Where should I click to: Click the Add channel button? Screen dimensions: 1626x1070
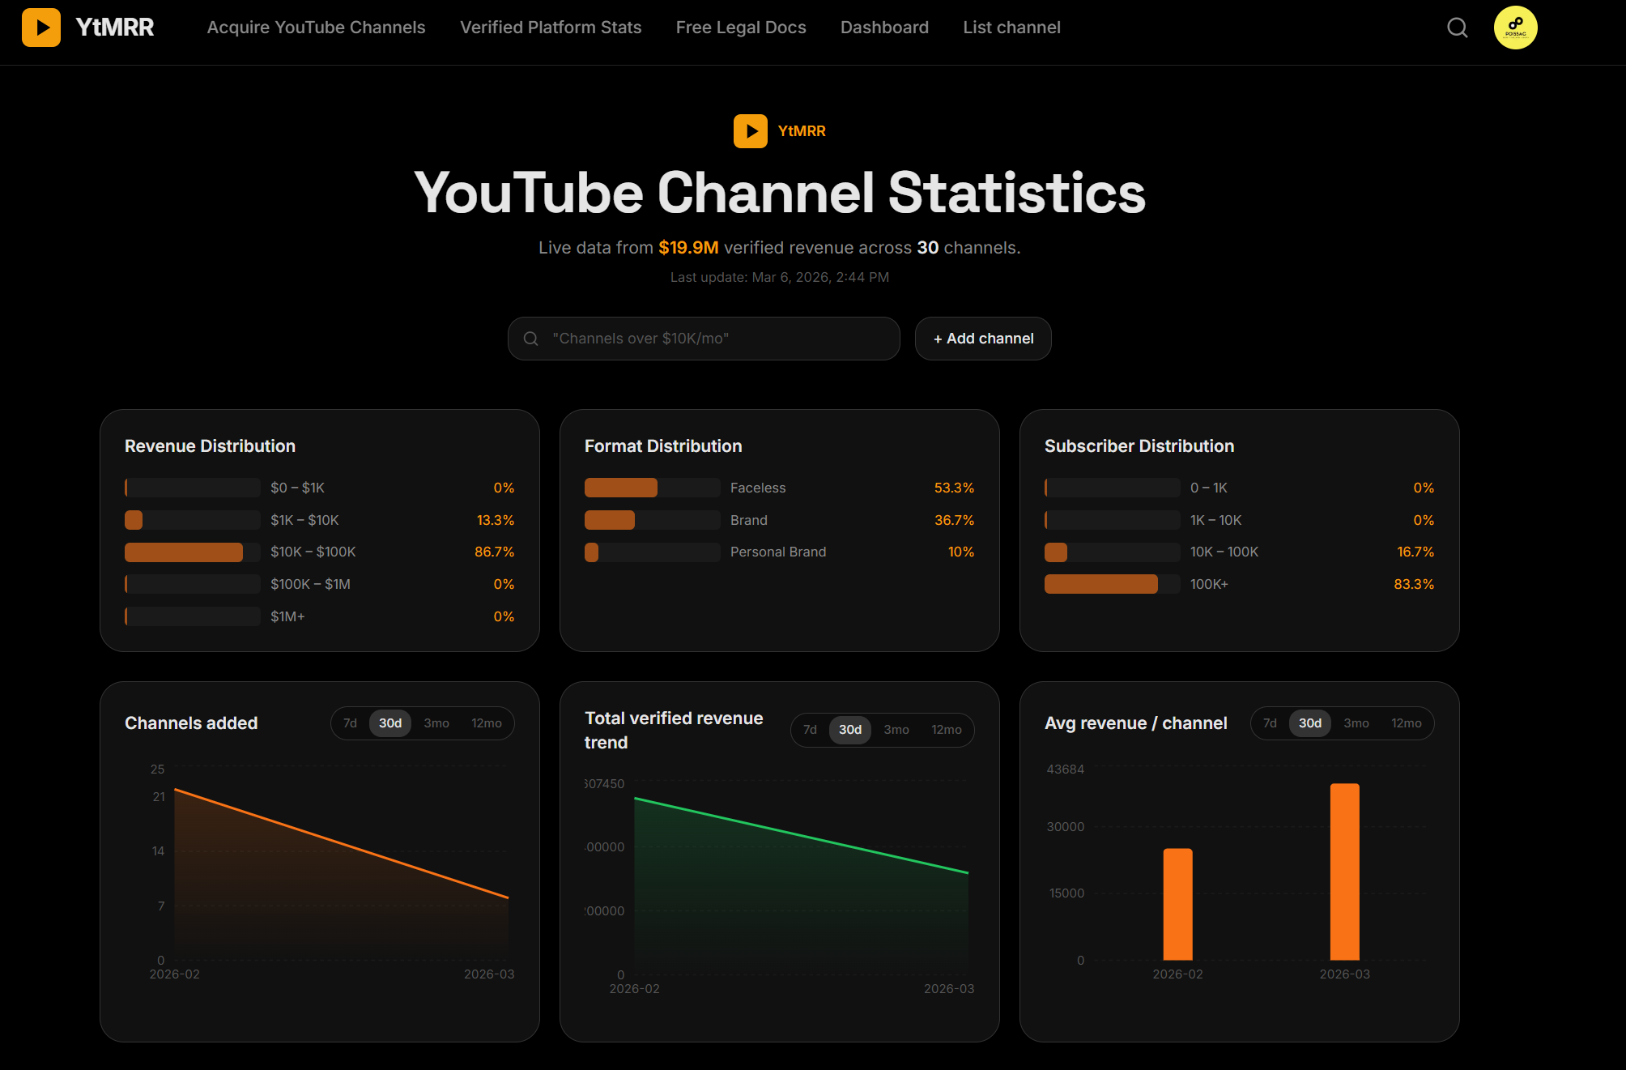[x=982, y=338]
